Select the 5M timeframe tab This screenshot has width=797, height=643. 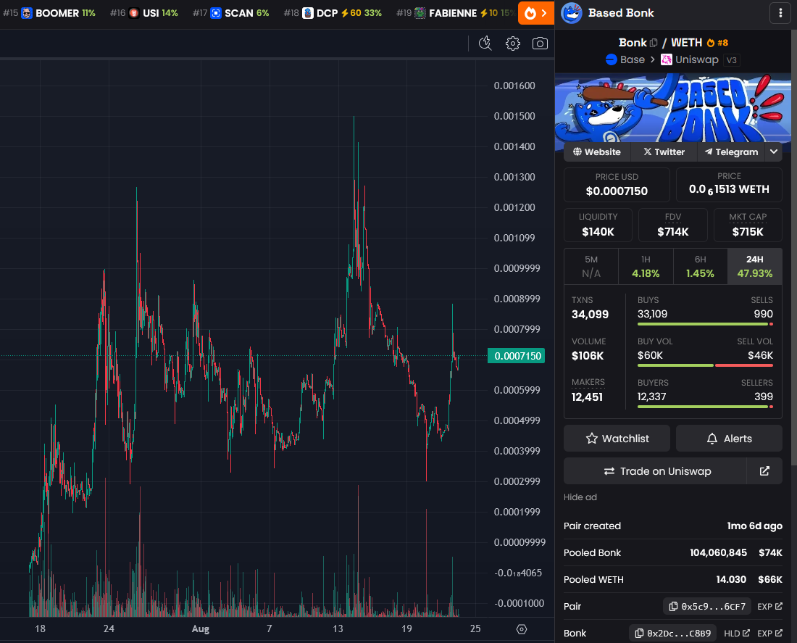[591, 266]
